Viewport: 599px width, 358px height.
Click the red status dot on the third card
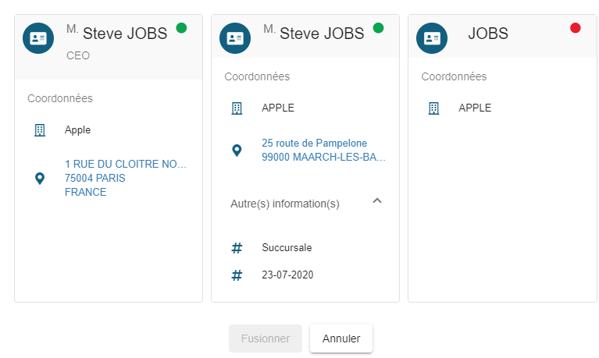point(576,28)
